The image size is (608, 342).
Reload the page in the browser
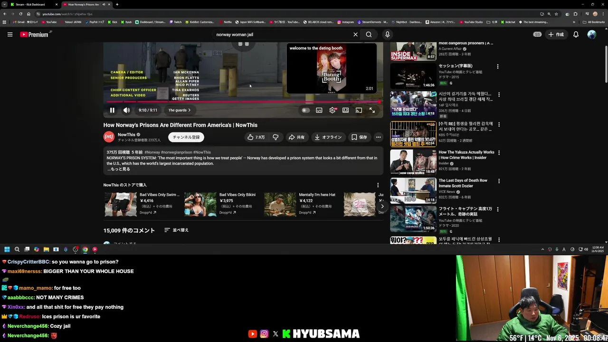click(20, 14)
